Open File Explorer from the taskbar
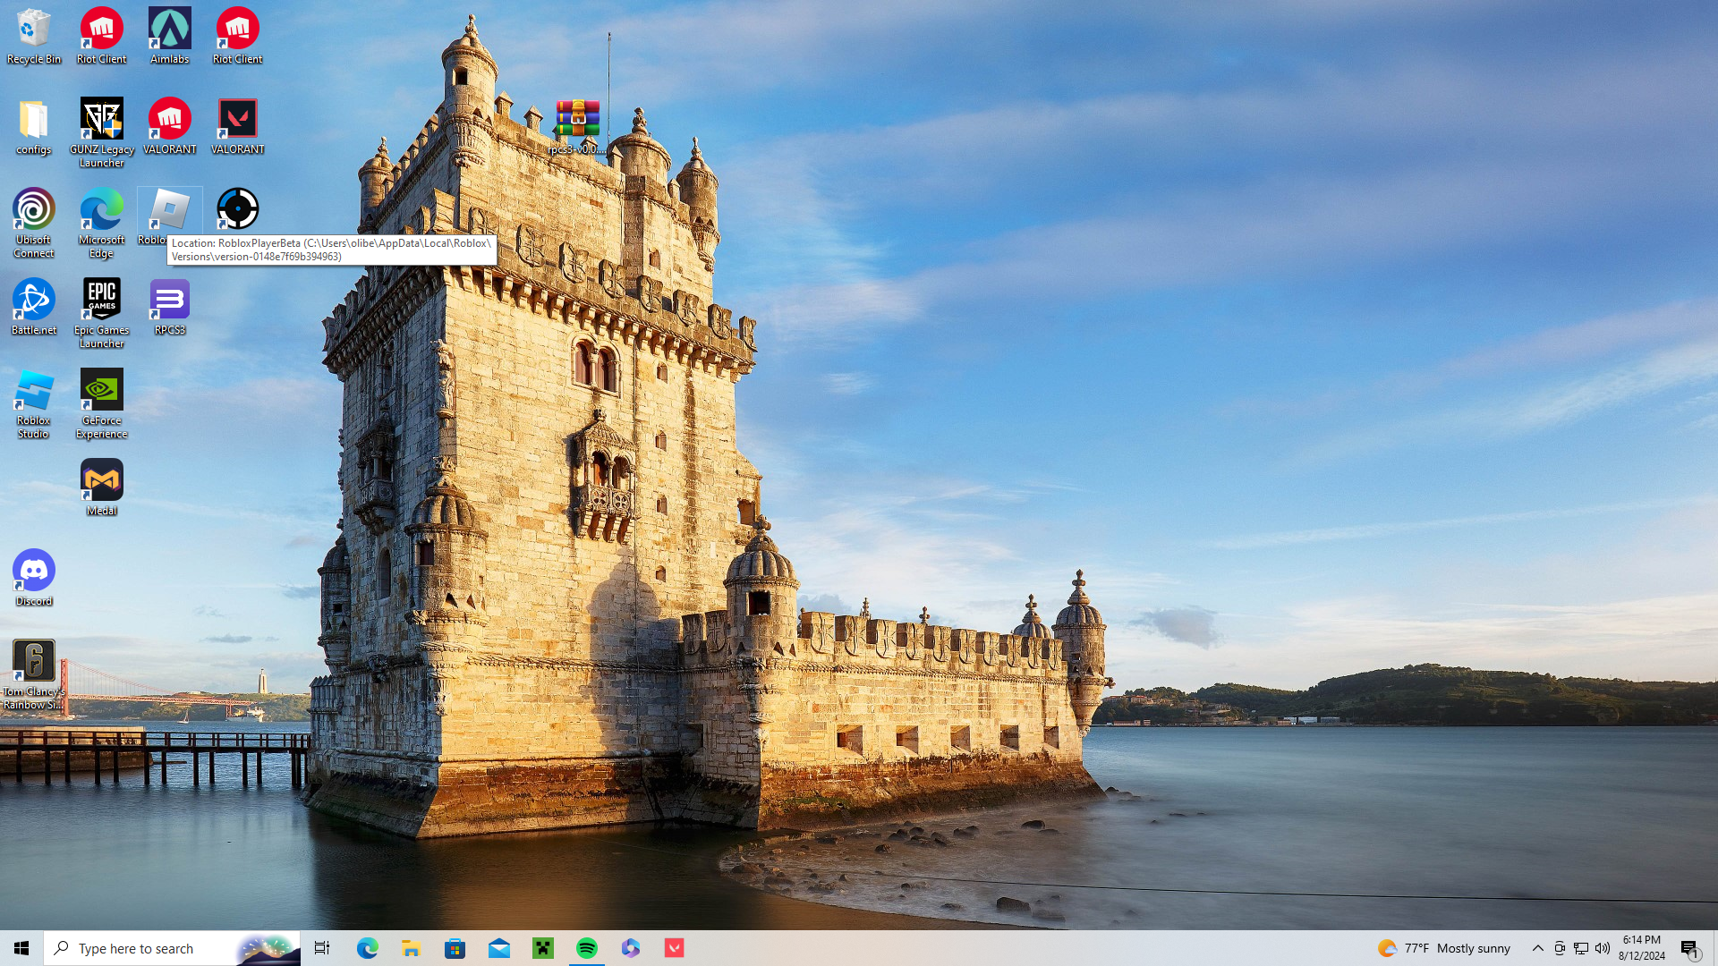1718x966 pixels. (x=411, y=948)
